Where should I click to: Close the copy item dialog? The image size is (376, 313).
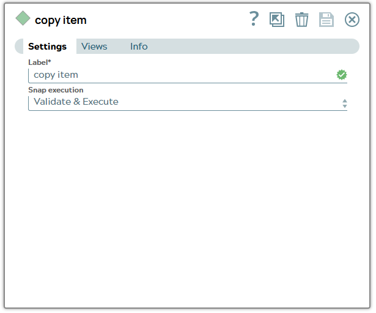click(x=352, y=20)
